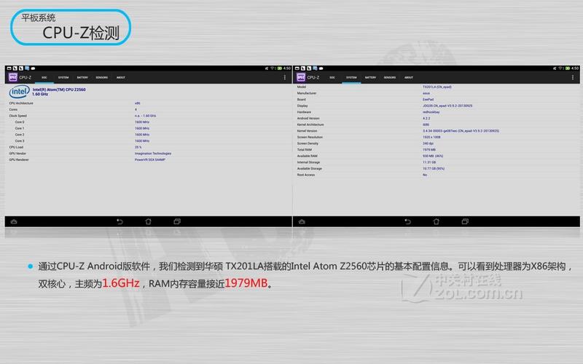583x364 pixels.
Task: Tap the Recent Apps icon on the SoC screen
Action: pos(177,222)
